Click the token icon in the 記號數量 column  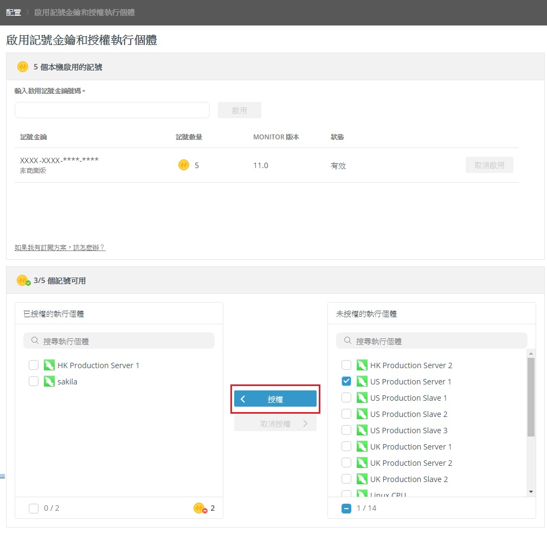click(x=184, y=165)
